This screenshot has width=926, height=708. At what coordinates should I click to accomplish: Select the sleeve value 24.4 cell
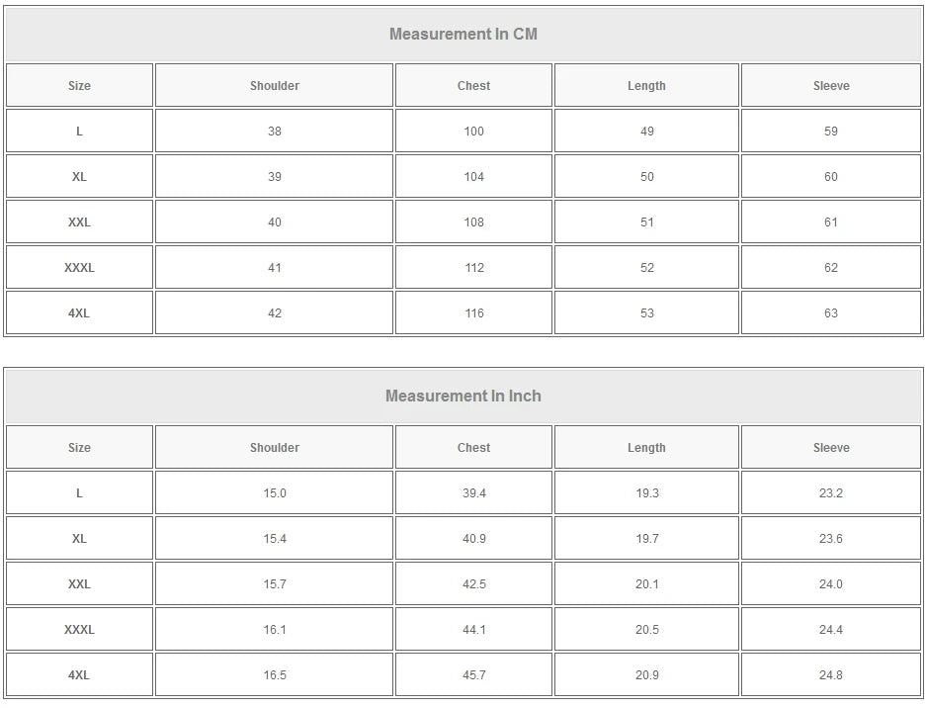[x=830, y=630]
